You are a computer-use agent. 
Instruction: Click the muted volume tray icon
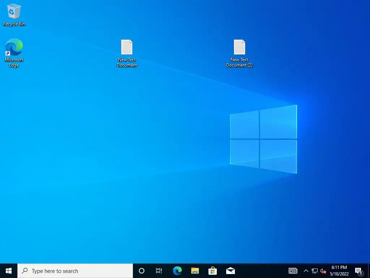(323, 271)
